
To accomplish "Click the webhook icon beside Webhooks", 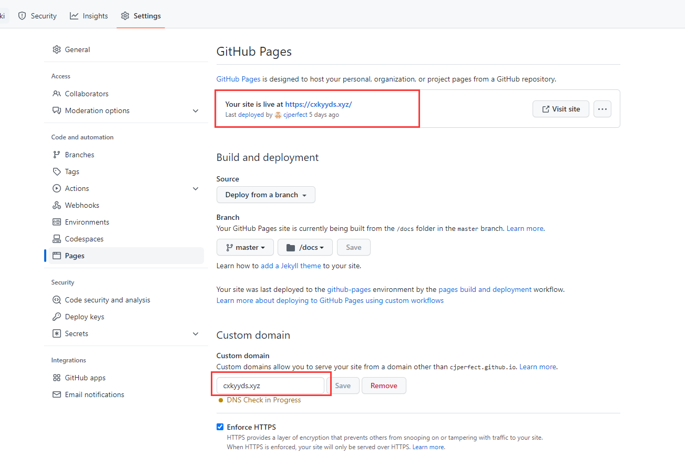I will tap(57, 205).
